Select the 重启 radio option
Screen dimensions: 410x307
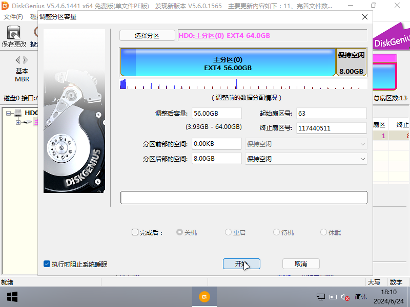(x=228, y=232)
